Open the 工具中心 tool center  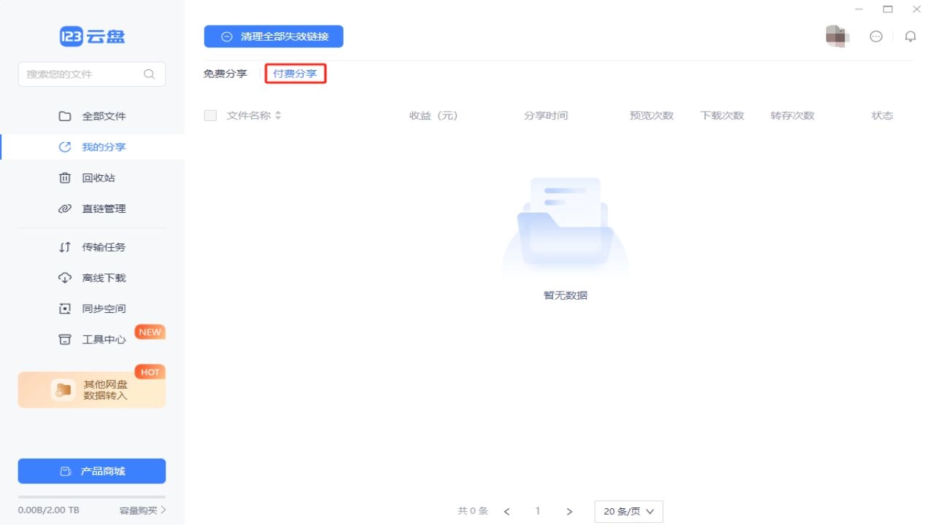pos(103,339)
